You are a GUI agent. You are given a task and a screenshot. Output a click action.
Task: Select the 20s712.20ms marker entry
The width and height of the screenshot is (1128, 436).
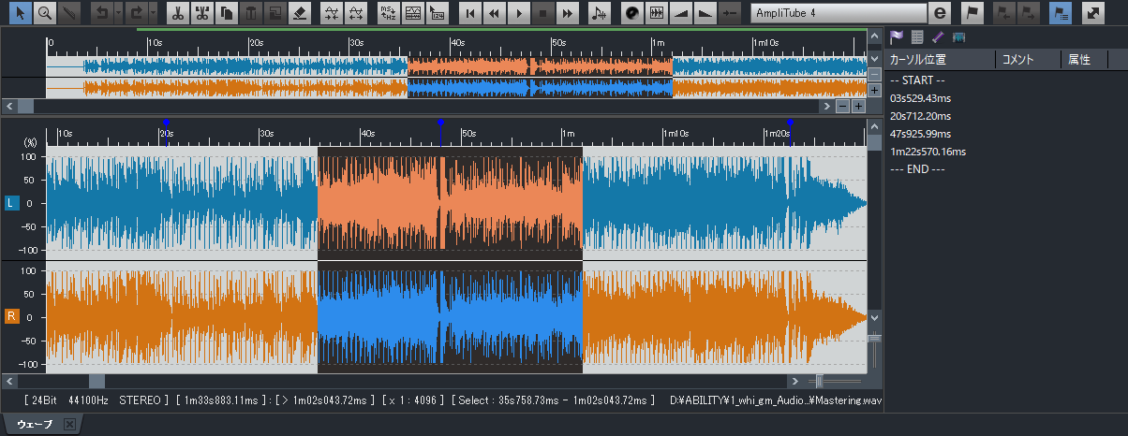pos(920,116)
